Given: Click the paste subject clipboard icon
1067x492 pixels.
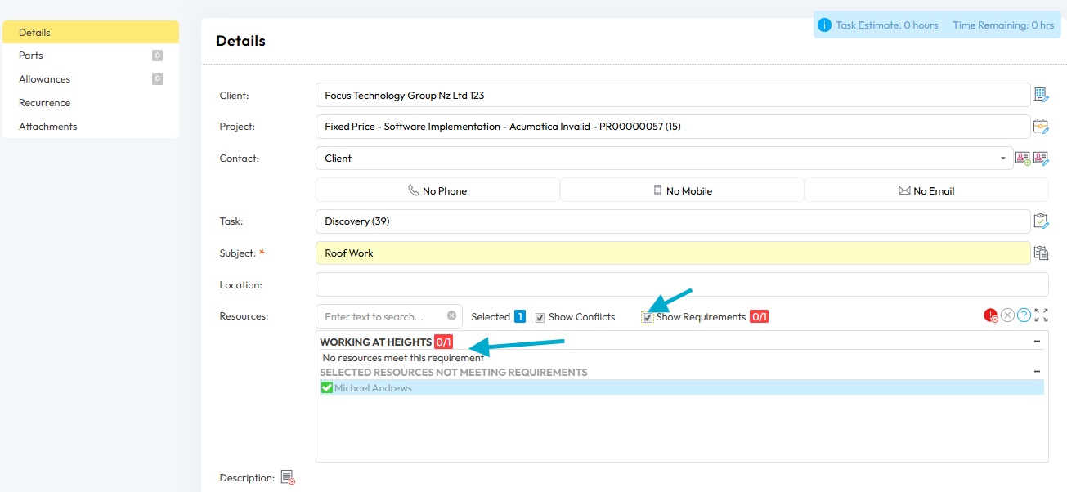Looking at the screenshot, I should 1041,253.
